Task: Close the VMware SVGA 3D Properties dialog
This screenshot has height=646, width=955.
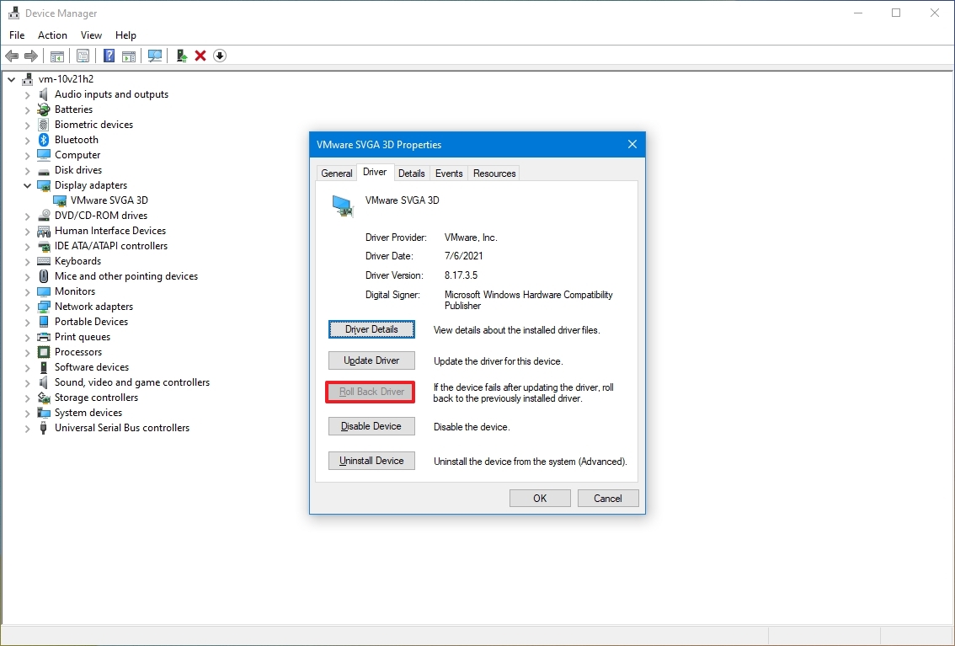Action: (632, 144)
